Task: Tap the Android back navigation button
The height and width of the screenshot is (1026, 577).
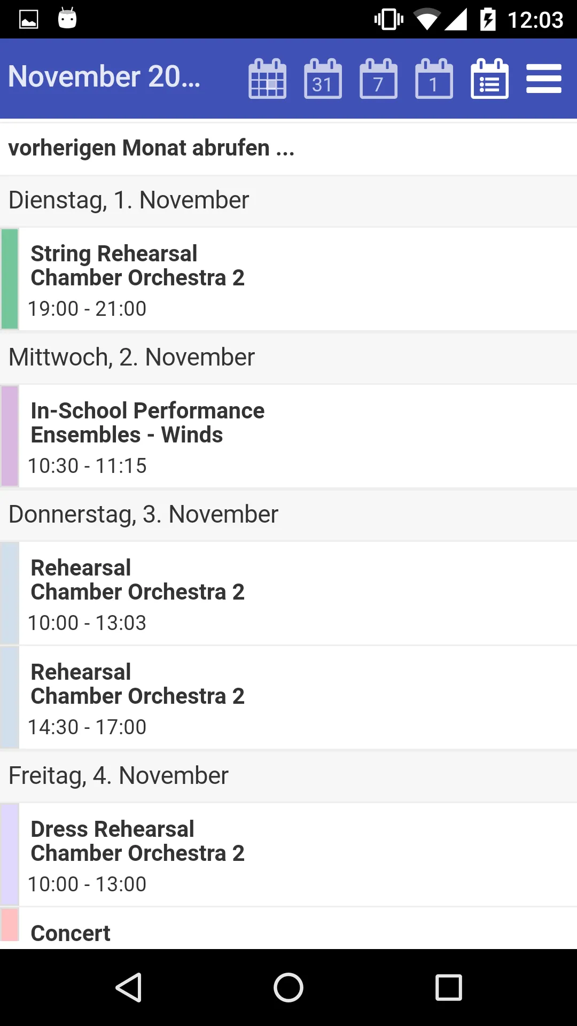Action: coord(129,987)
